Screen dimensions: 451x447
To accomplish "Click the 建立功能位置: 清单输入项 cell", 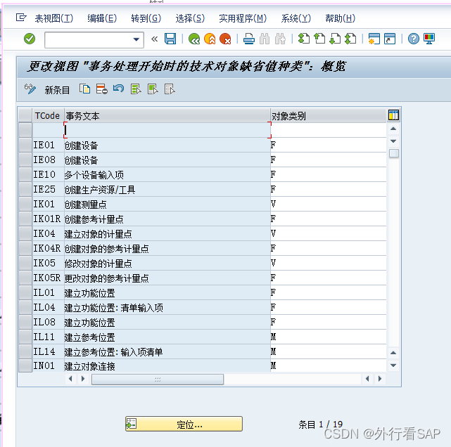I will (x=167, y=308).
